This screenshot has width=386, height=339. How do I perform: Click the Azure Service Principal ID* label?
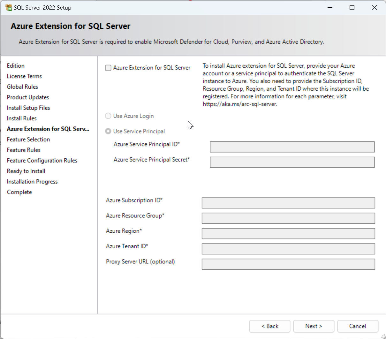147,144
